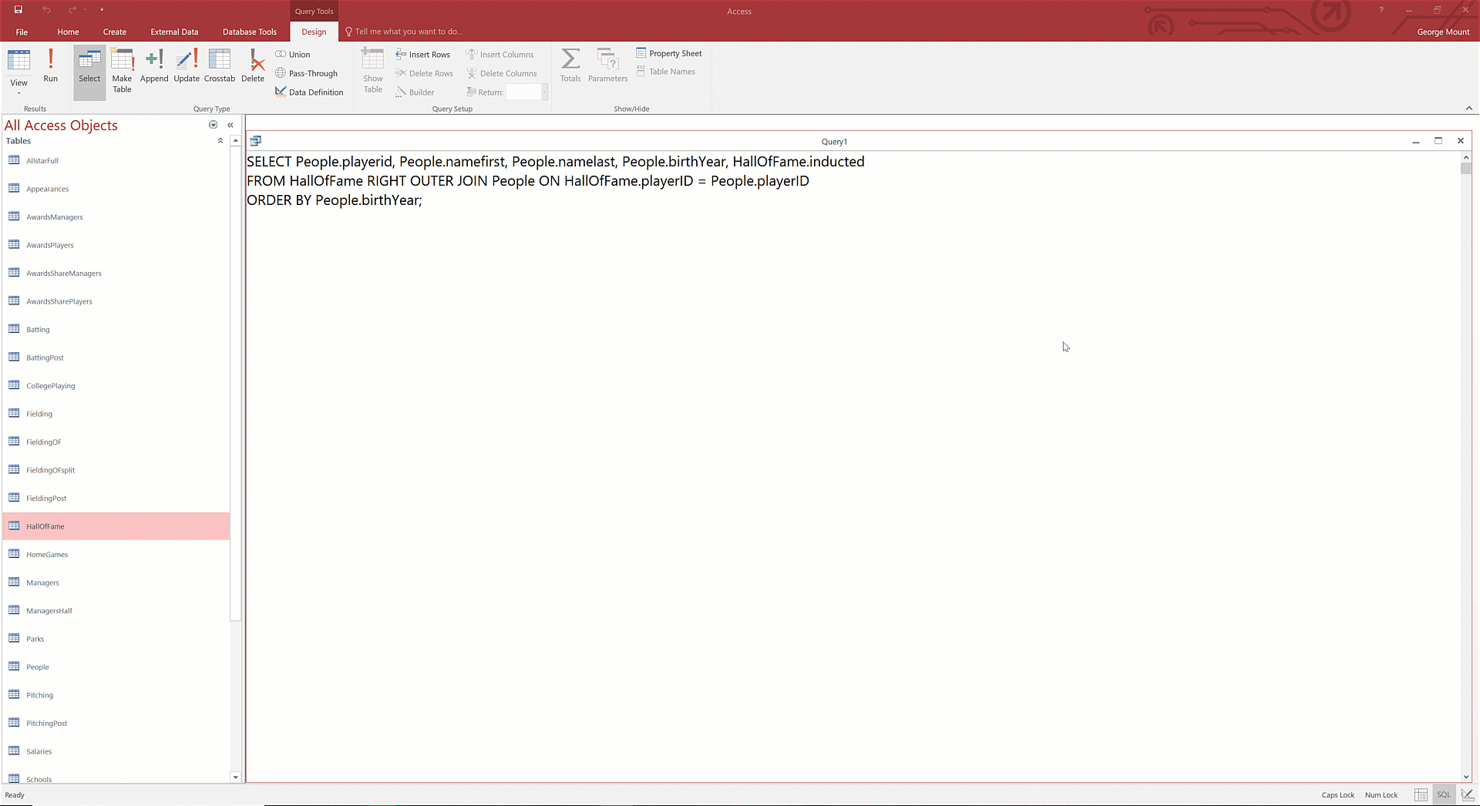
Task: Collapse the Tables group
Action: click(220, 141)
